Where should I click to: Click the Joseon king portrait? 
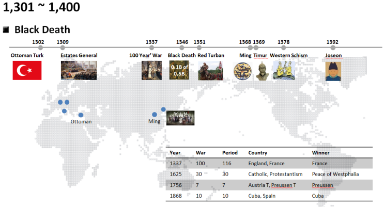333,71
